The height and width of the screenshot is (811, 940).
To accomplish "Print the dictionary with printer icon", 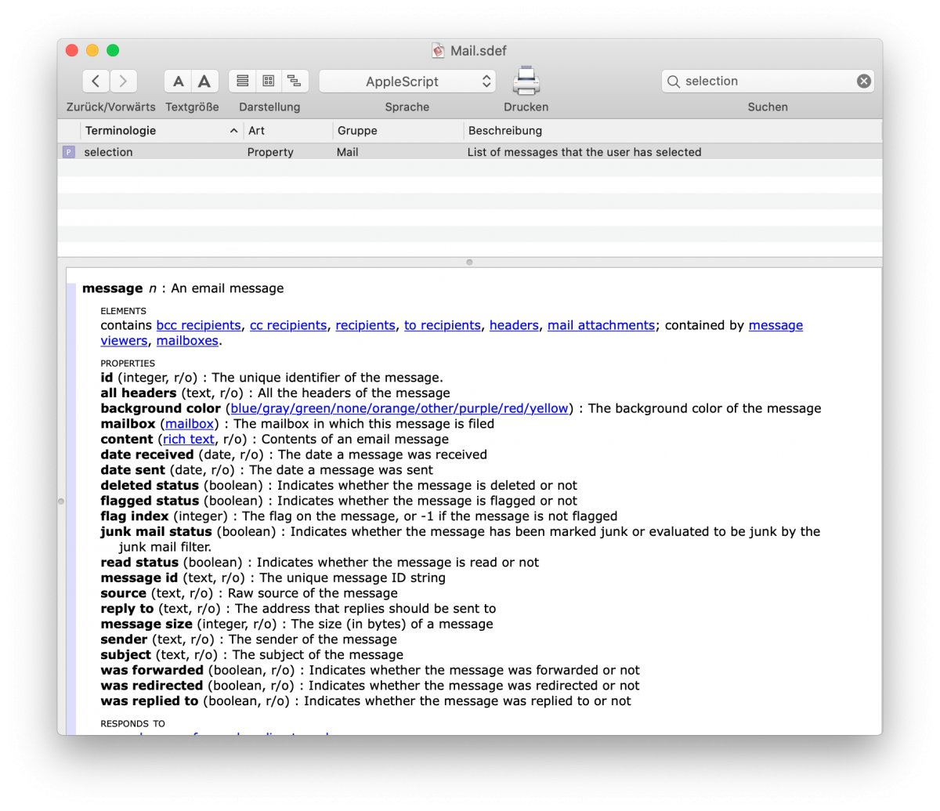I will click(526, 81).
